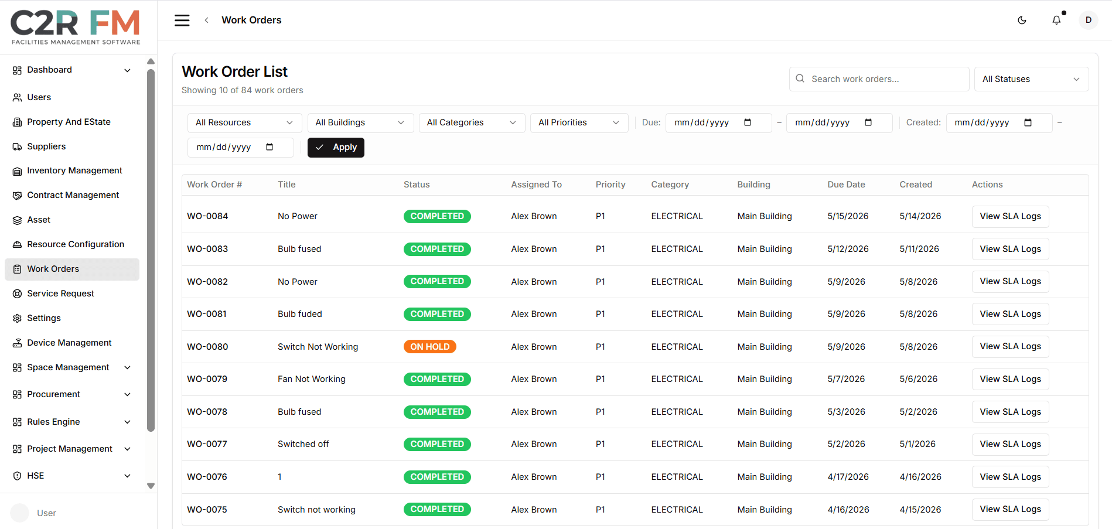Viewport: 1112px width, 529px height.
Task: Click work order number WO-0079
Action: coord(207,379)
